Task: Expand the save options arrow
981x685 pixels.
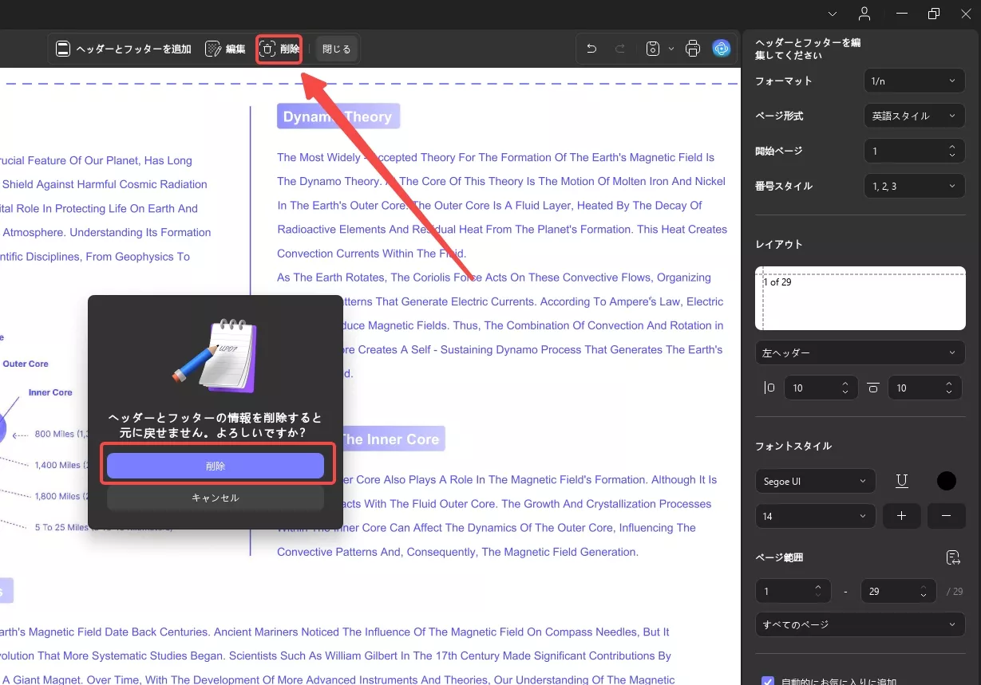Action: [670, 49]
